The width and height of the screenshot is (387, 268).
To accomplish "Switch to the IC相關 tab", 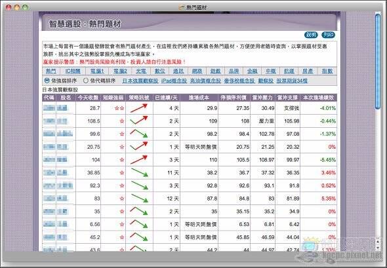I will [73, 71].
